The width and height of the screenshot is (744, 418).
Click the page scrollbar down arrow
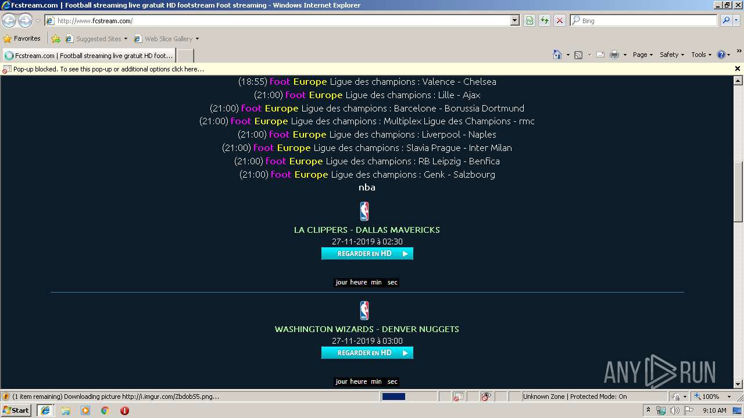[x=738, y=384]
